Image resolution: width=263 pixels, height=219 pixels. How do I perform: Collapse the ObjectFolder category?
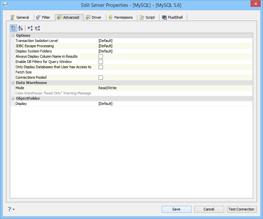pyautogui.click(x=13, y=98)
